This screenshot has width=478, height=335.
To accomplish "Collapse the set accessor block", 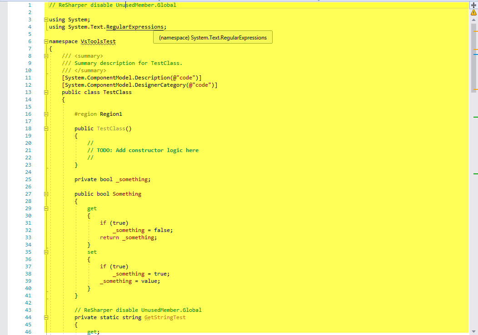I will pyautogui.click(x=46, y=252).
